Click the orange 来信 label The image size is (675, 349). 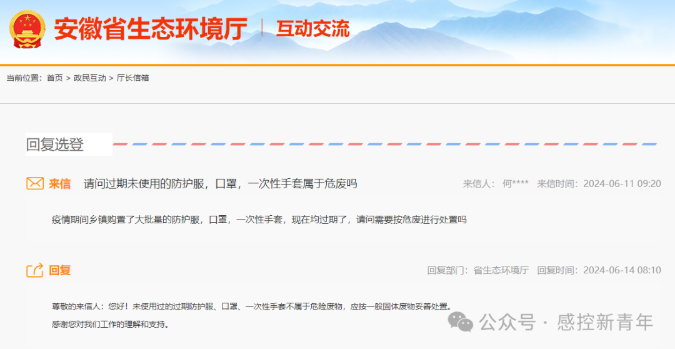(60, 184)
